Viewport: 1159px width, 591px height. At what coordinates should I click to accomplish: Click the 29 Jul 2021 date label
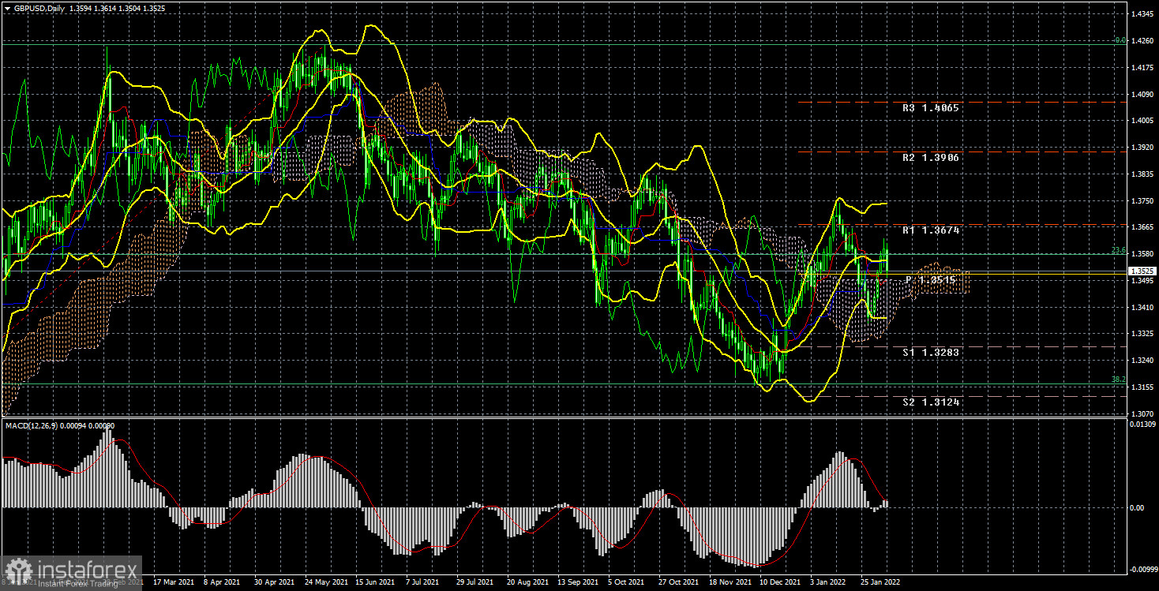[x=476, y=582]
